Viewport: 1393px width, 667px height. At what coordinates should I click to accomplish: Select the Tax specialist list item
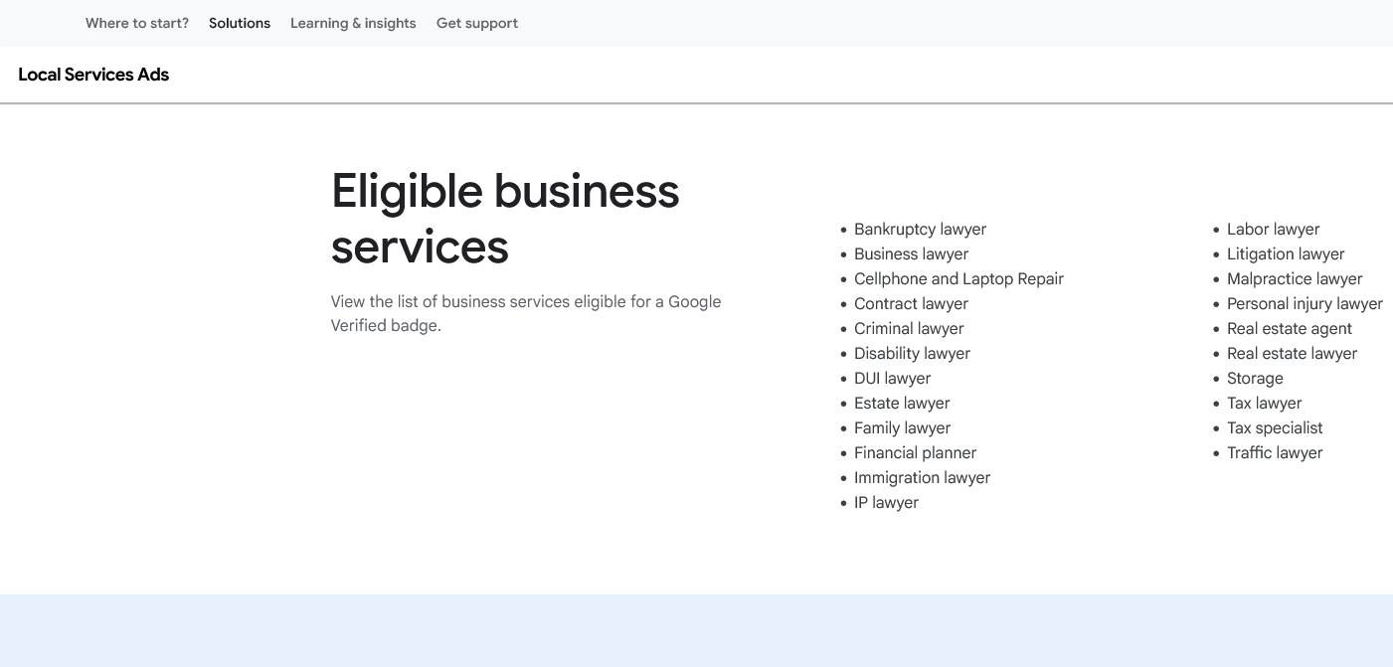(x=1275, y=427)
